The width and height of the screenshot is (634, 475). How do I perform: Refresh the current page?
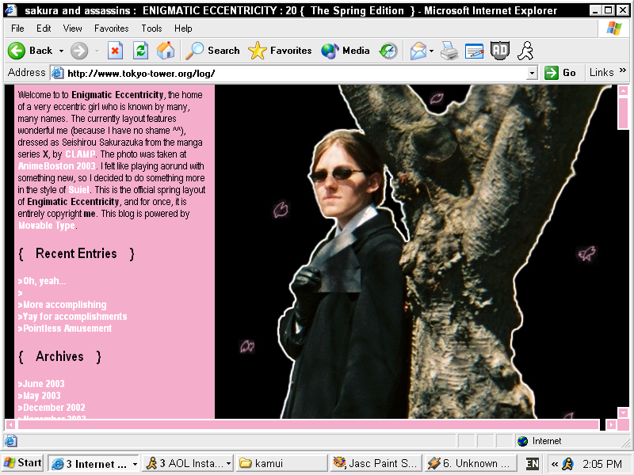click(x=141, y=51)
